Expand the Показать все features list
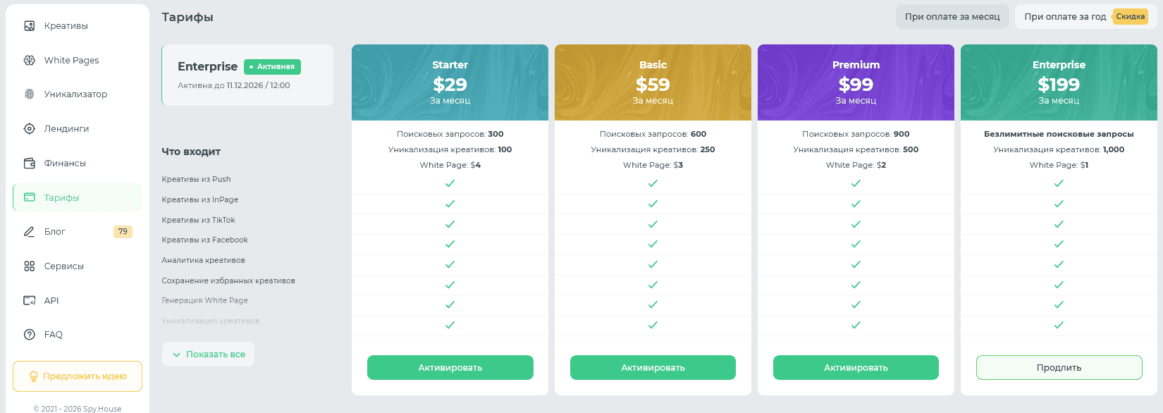The width and height of the screenshot is (1163, 413). pos(208,355)
